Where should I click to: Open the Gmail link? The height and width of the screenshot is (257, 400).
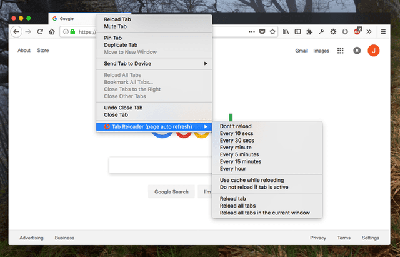pos(301,51)
